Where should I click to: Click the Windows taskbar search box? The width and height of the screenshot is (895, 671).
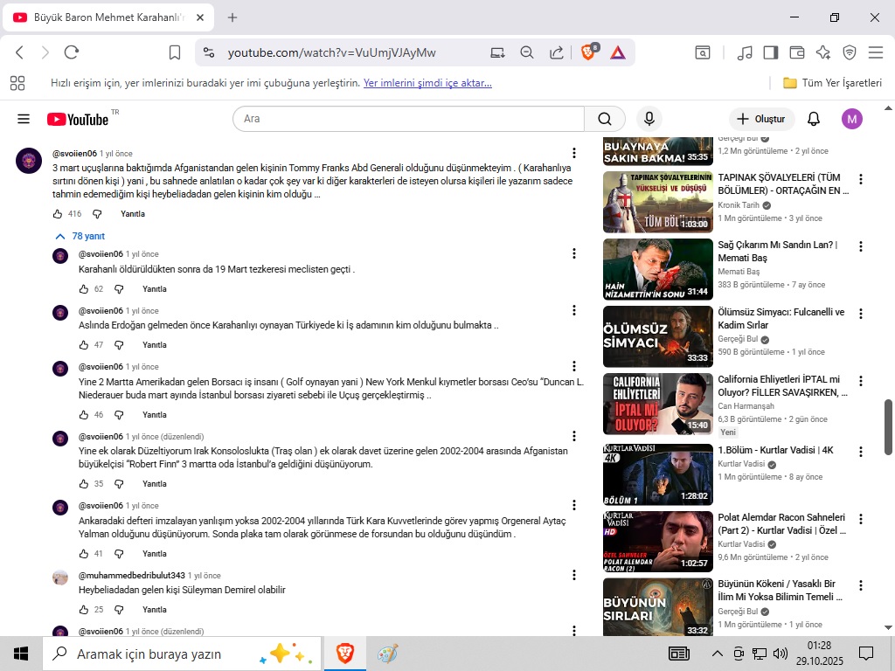pos(182,654)
